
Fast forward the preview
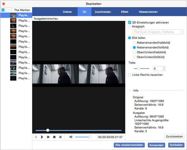[x=48, y=137]
